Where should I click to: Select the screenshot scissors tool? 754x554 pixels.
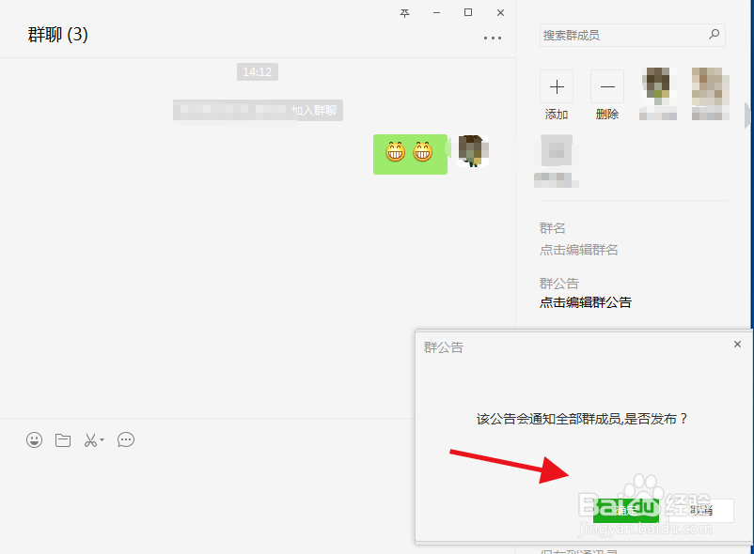click(x=90, y=439)
